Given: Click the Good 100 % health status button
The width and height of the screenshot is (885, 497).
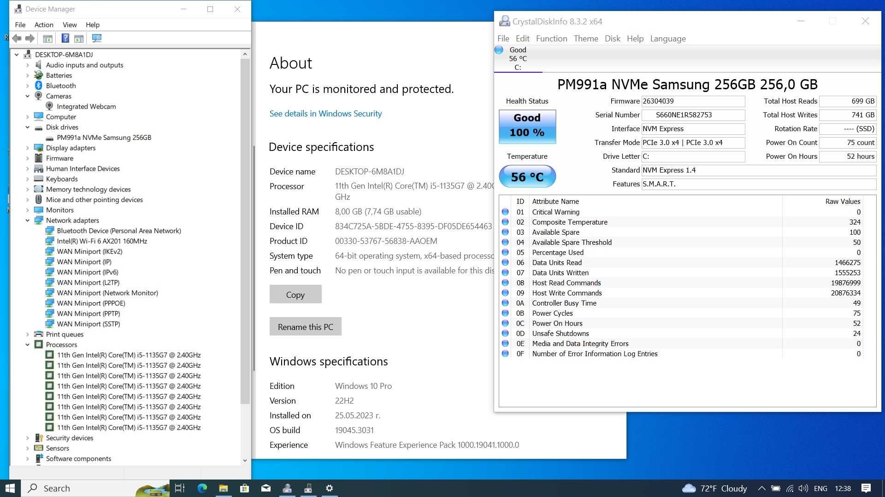Looking at the screenshot, I should click(527, 126).
